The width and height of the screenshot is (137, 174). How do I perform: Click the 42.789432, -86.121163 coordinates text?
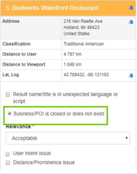pos(86,75)
